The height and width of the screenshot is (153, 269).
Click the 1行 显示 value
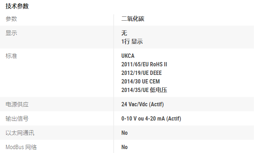pos(132,41)
